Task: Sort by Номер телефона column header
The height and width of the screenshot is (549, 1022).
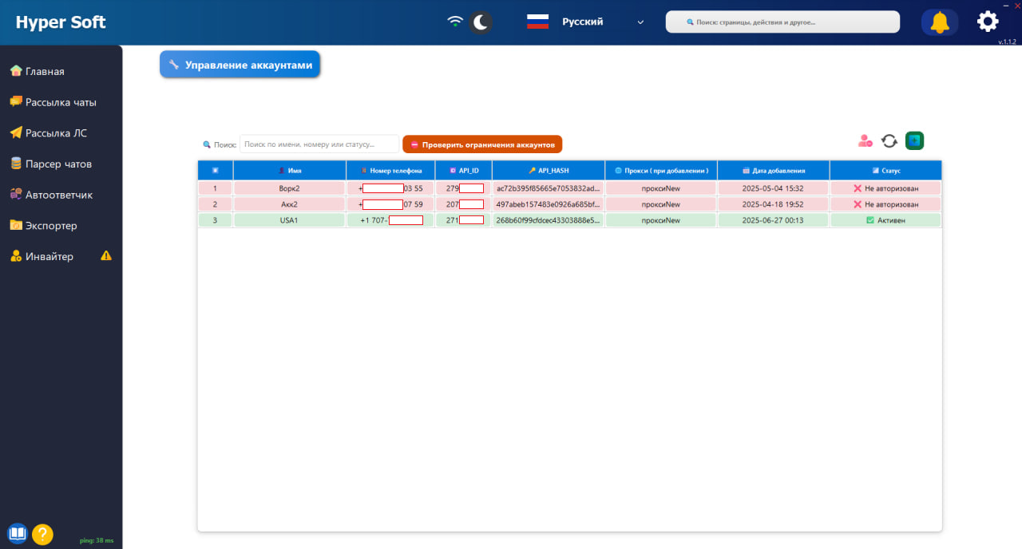Action: pyautogui.click(x=390, y=171)
